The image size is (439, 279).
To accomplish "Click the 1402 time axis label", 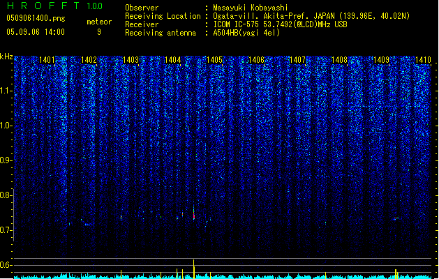I will (89, 60).
